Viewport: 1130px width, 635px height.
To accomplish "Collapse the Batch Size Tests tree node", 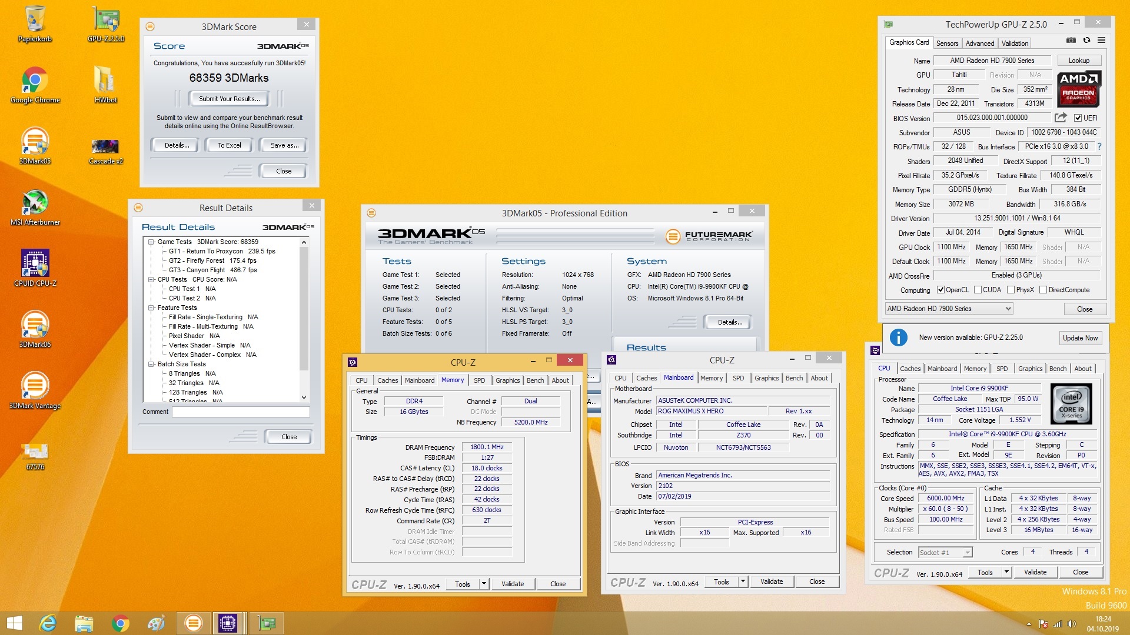I will [151, 364].
